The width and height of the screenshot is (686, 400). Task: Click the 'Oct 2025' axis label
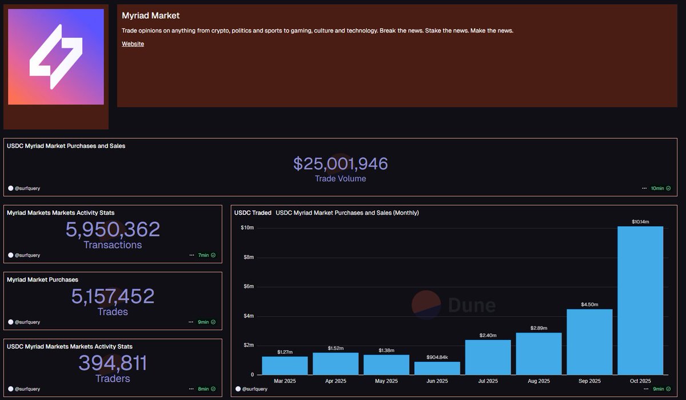pos(640,381)
